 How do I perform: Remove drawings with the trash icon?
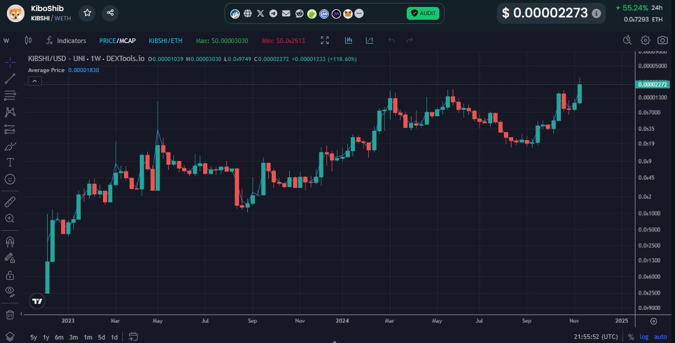10,315
